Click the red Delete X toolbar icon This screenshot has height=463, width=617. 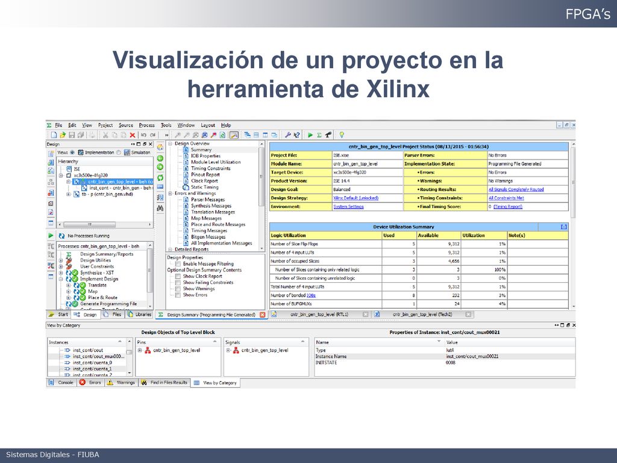coord(133,135)
